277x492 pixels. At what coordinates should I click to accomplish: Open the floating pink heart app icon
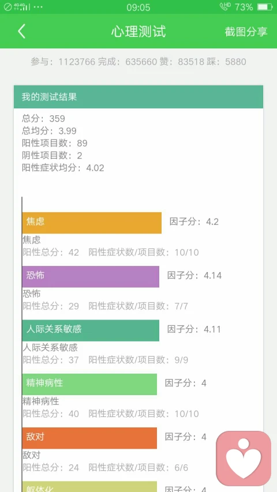coord(244,459)
